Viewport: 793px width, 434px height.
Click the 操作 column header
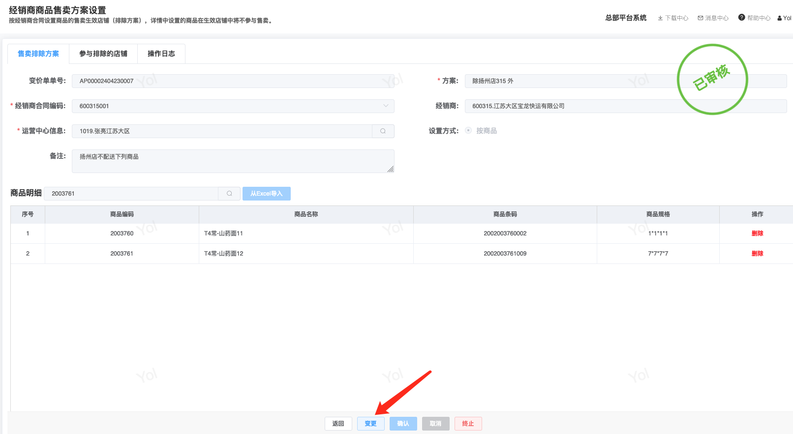(758, 214)
